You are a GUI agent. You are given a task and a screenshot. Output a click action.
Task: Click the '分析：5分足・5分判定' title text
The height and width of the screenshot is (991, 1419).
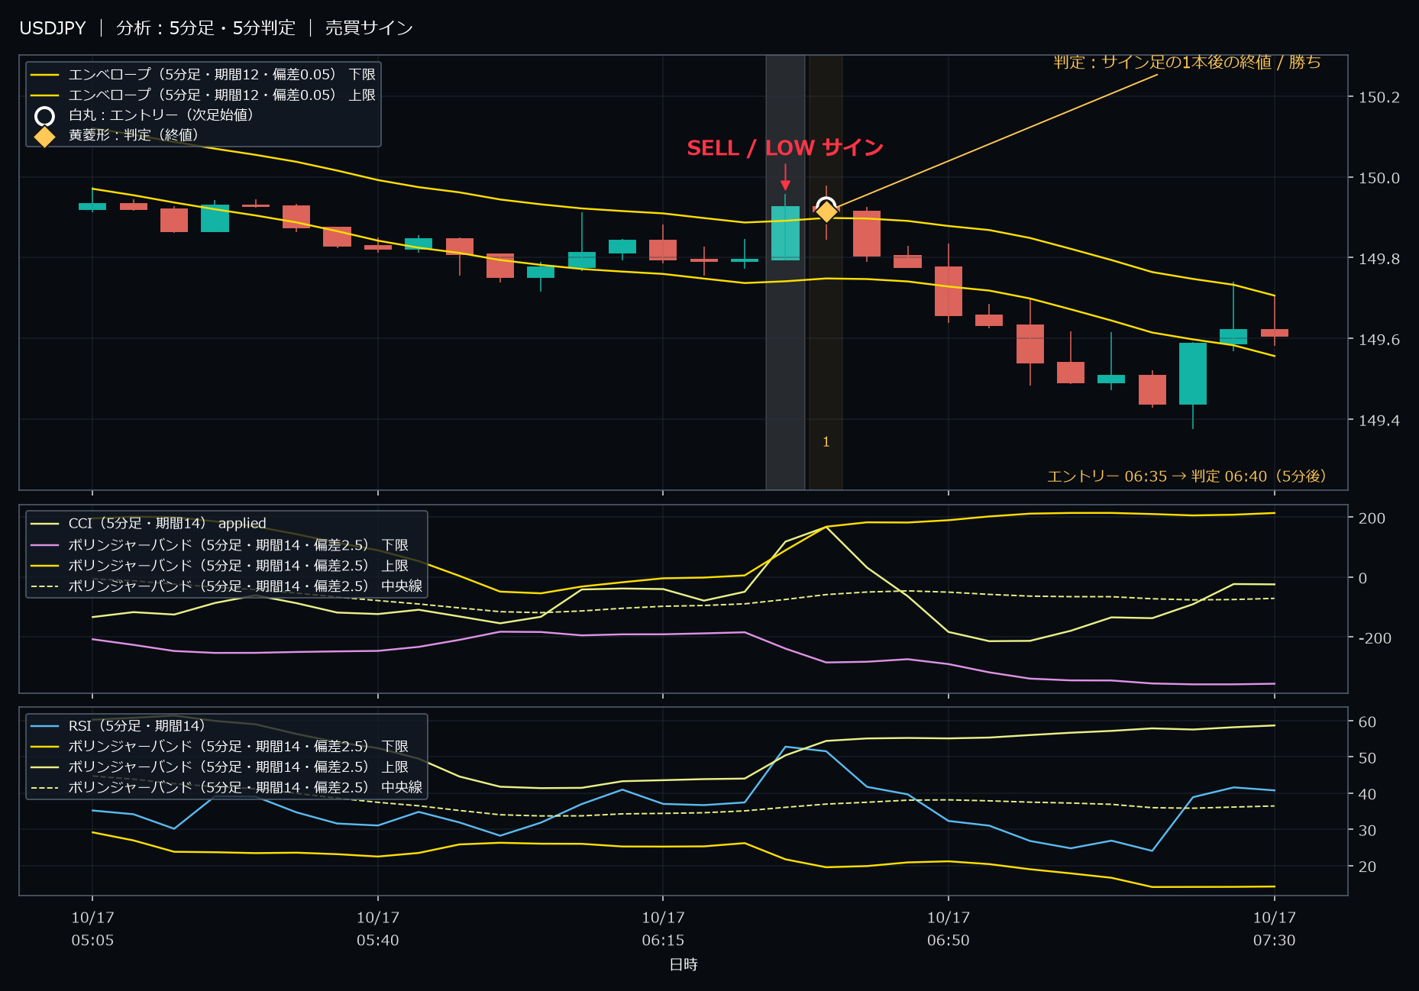click(x=205, y=28)
